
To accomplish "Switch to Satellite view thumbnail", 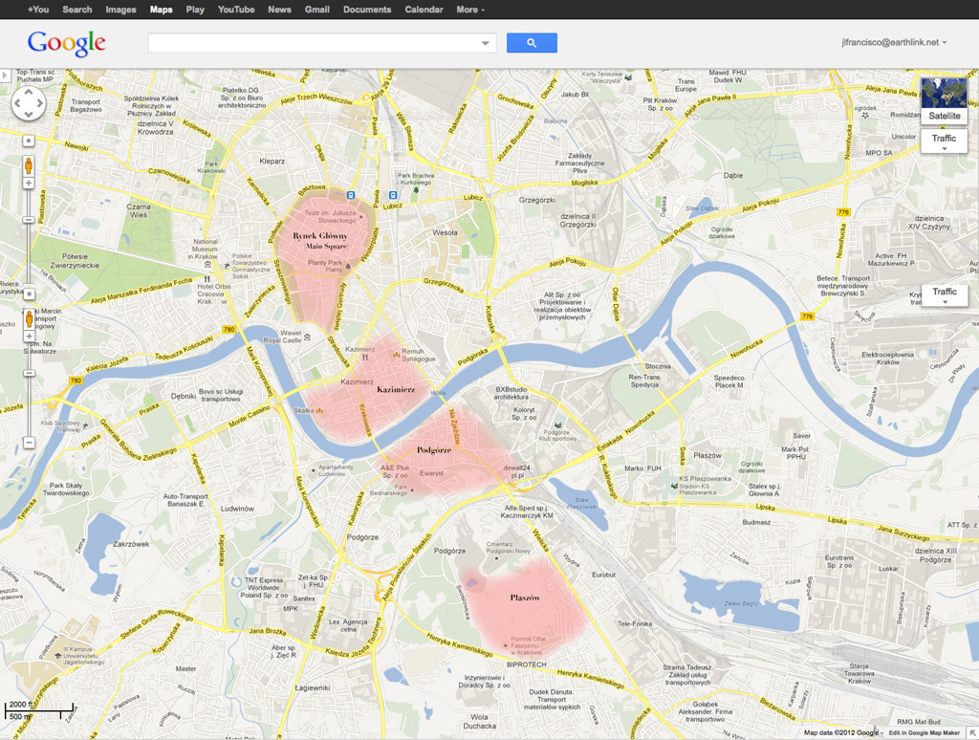I will coord(944,100).
